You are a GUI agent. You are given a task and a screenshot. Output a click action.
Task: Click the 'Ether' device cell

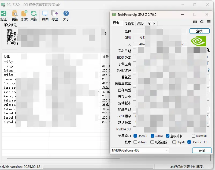click(x=106, y=109)
